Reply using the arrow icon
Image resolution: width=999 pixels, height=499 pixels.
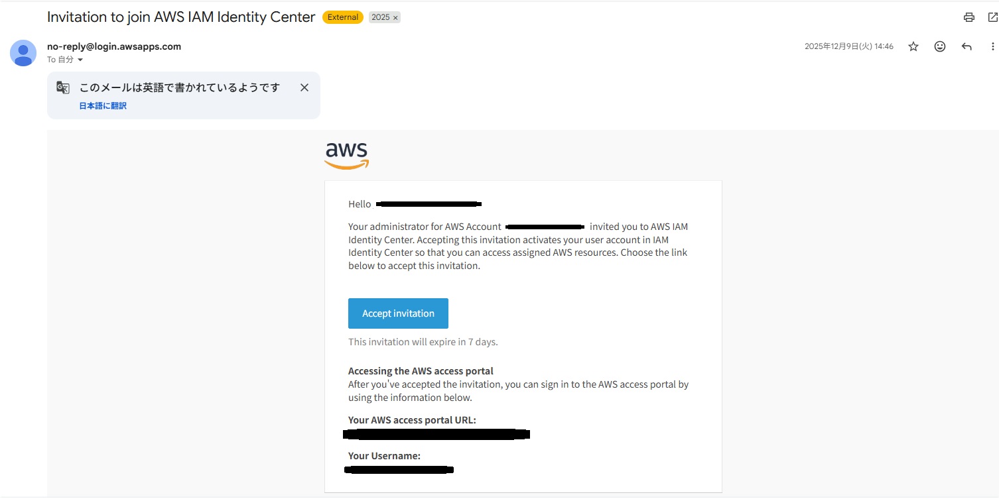[966, 46]
